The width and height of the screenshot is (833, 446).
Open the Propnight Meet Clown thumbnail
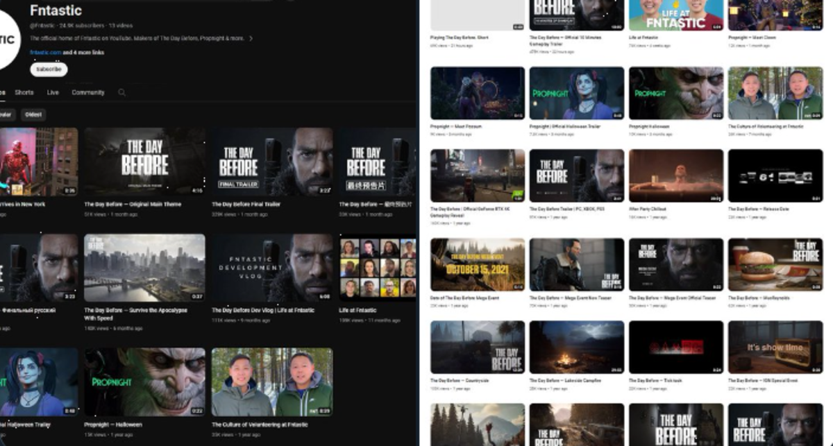(775, 15)
